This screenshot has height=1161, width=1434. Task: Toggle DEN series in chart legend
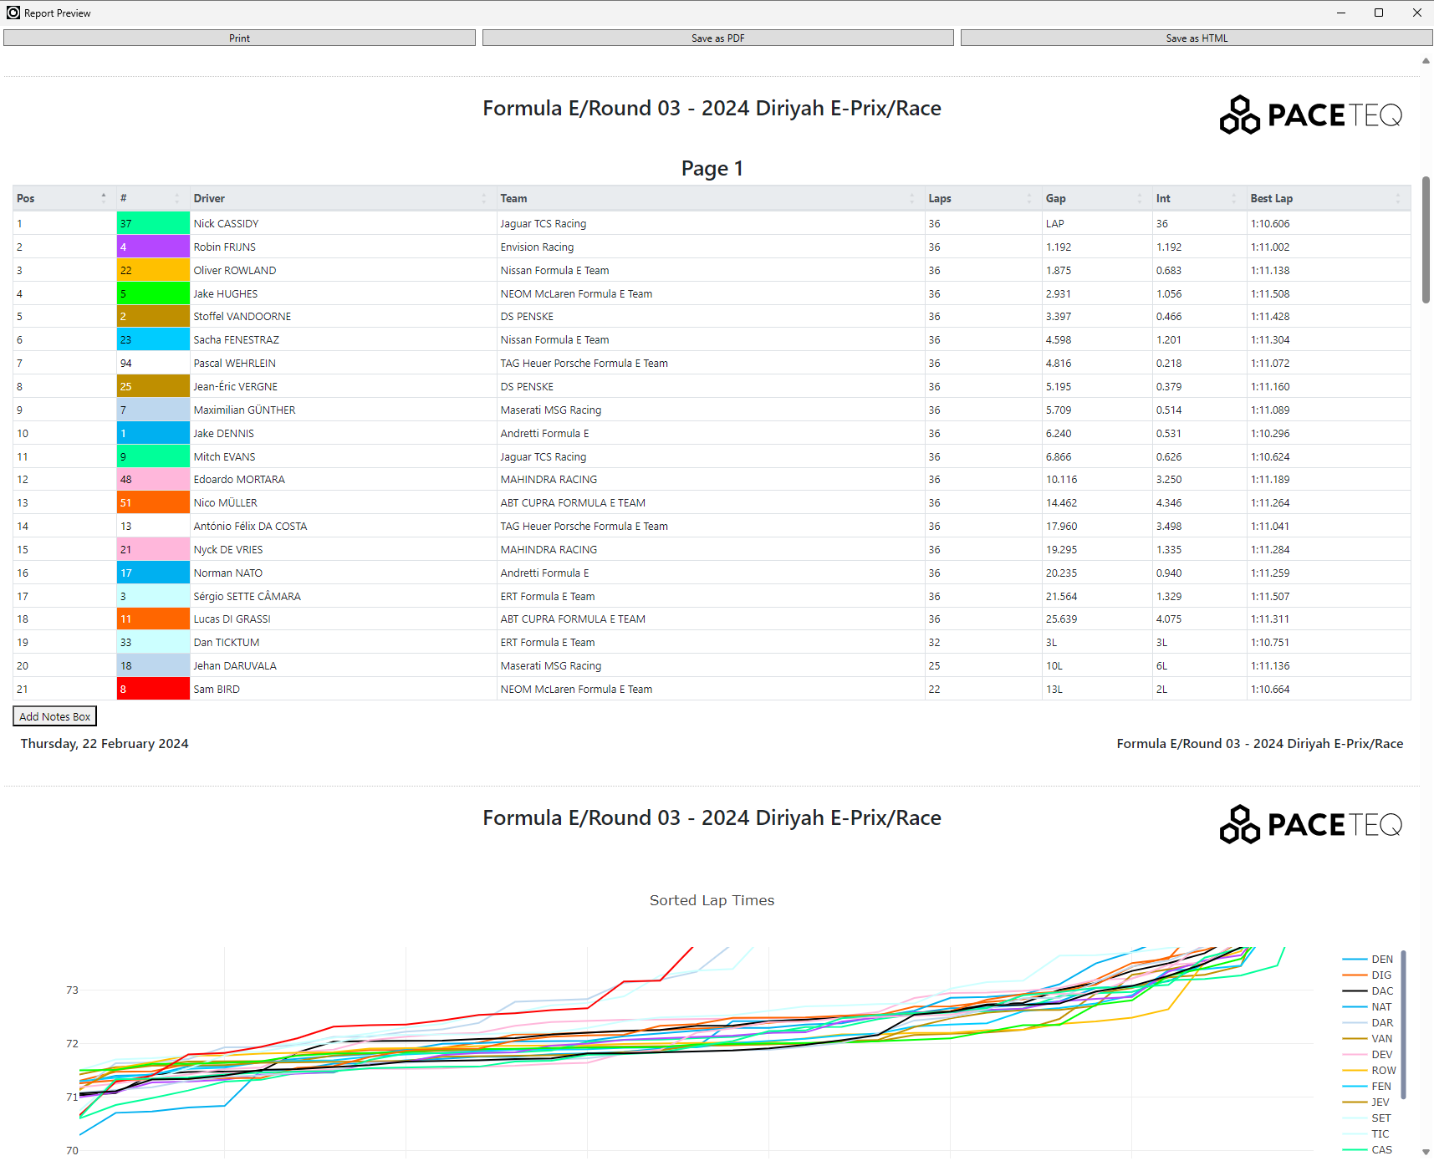tap(1368, 960)
